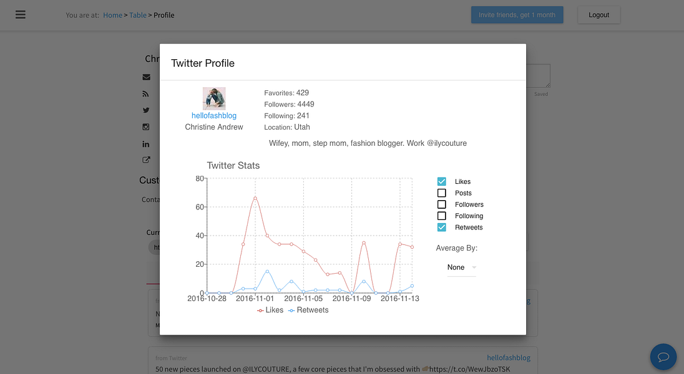The width and height of the screenshot is (684, 374).
Task: Disable the Retweets checkbox
Action: point(441,227)
